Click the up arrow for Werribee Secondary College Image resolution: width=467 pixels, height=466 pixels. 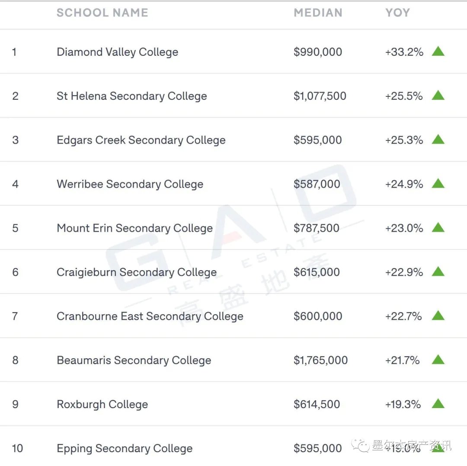[438, 183]
